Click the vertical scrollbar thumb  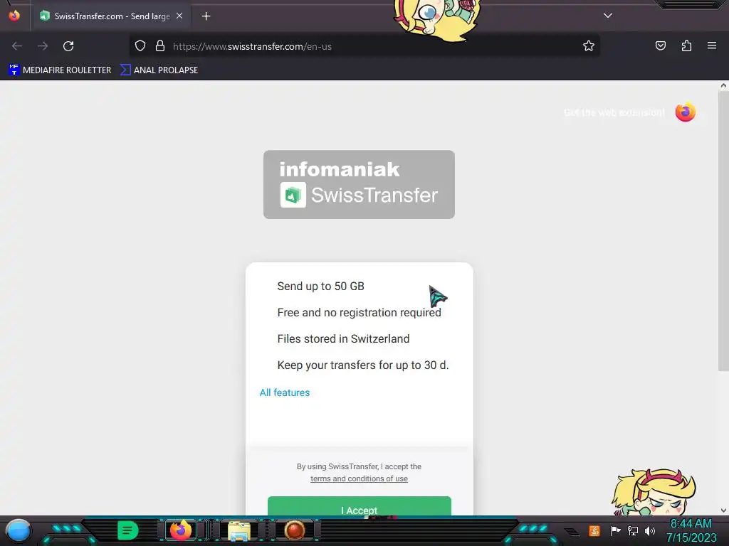[723, 231]
